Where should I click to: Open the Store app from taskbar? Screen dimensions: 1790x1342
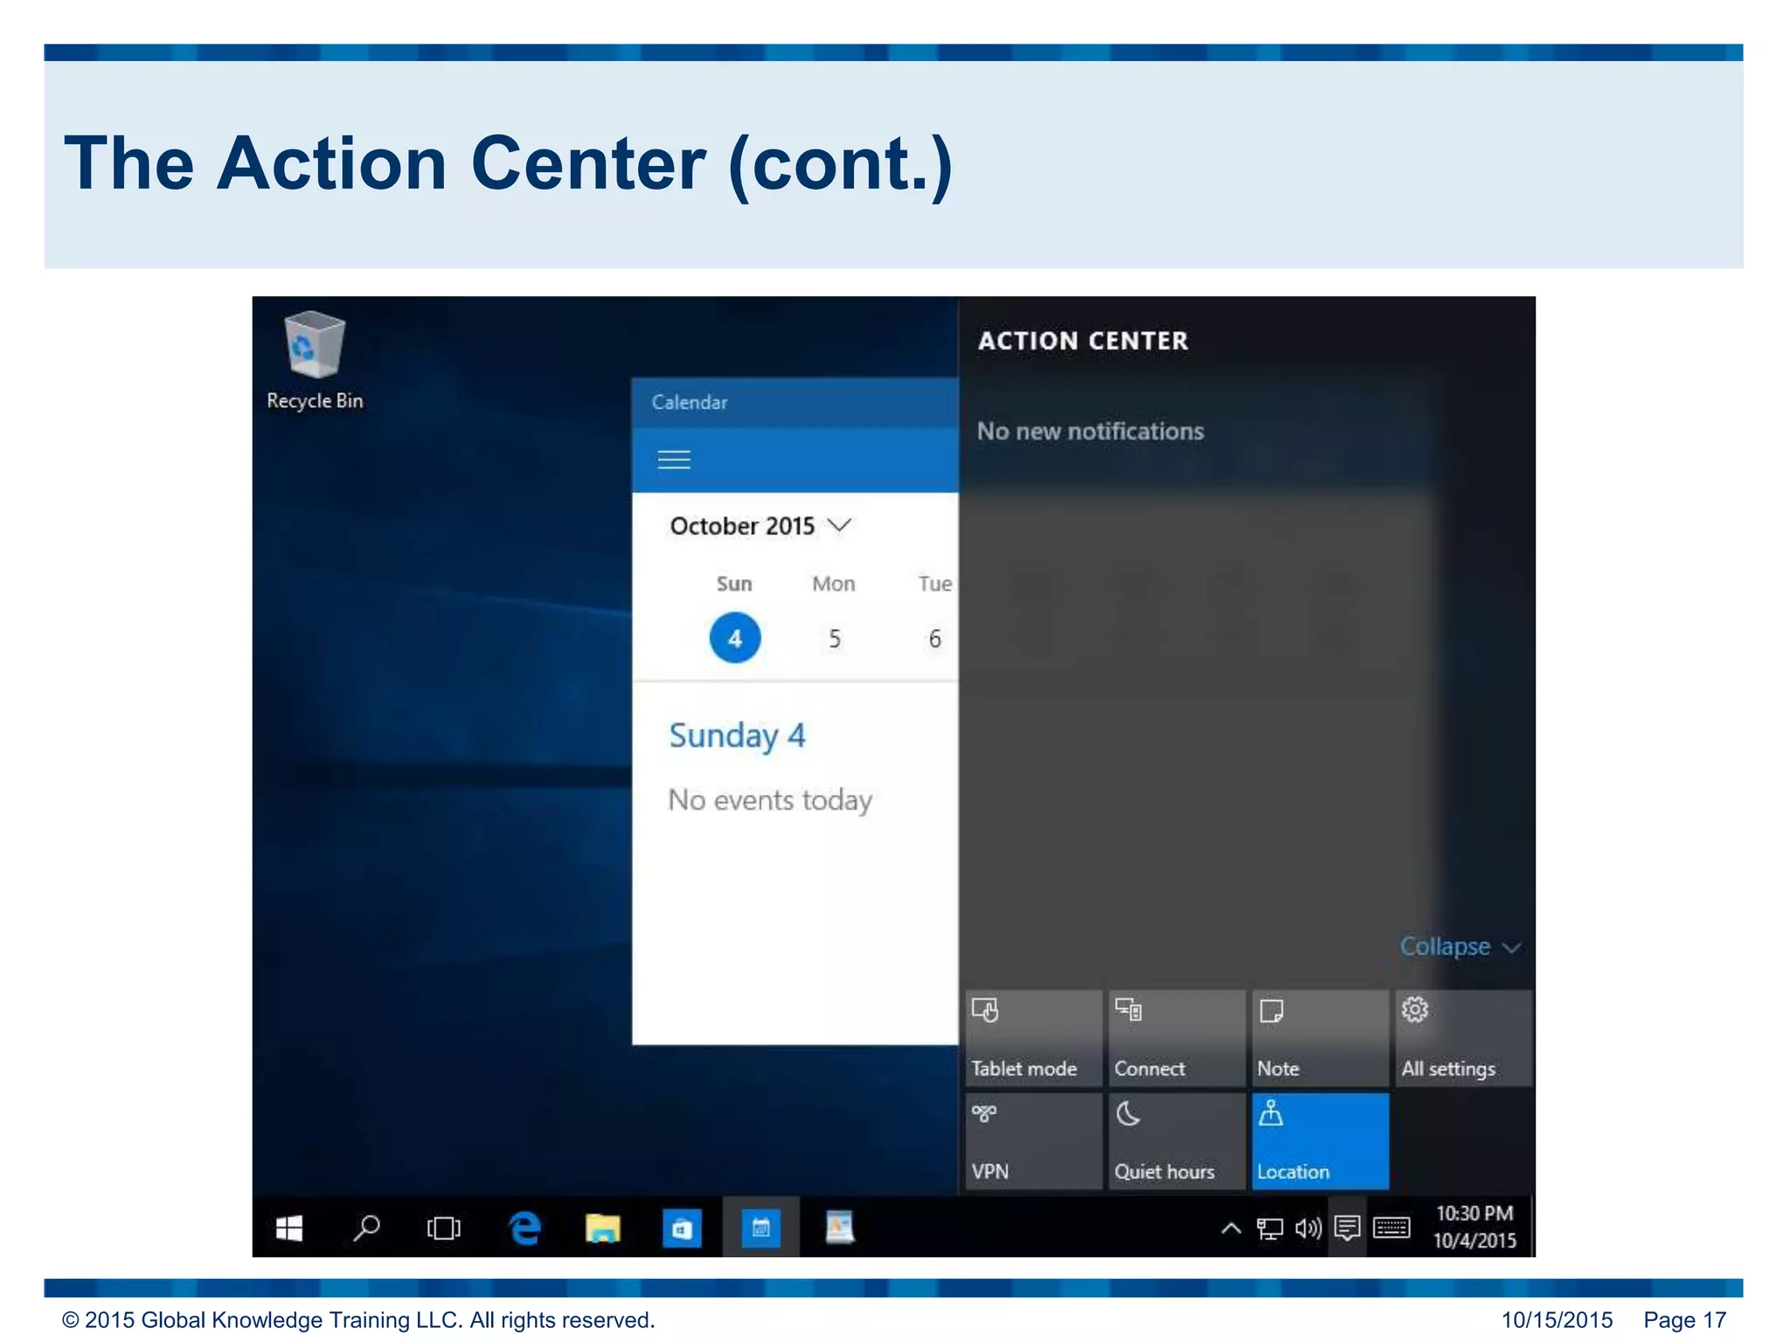682,1228
